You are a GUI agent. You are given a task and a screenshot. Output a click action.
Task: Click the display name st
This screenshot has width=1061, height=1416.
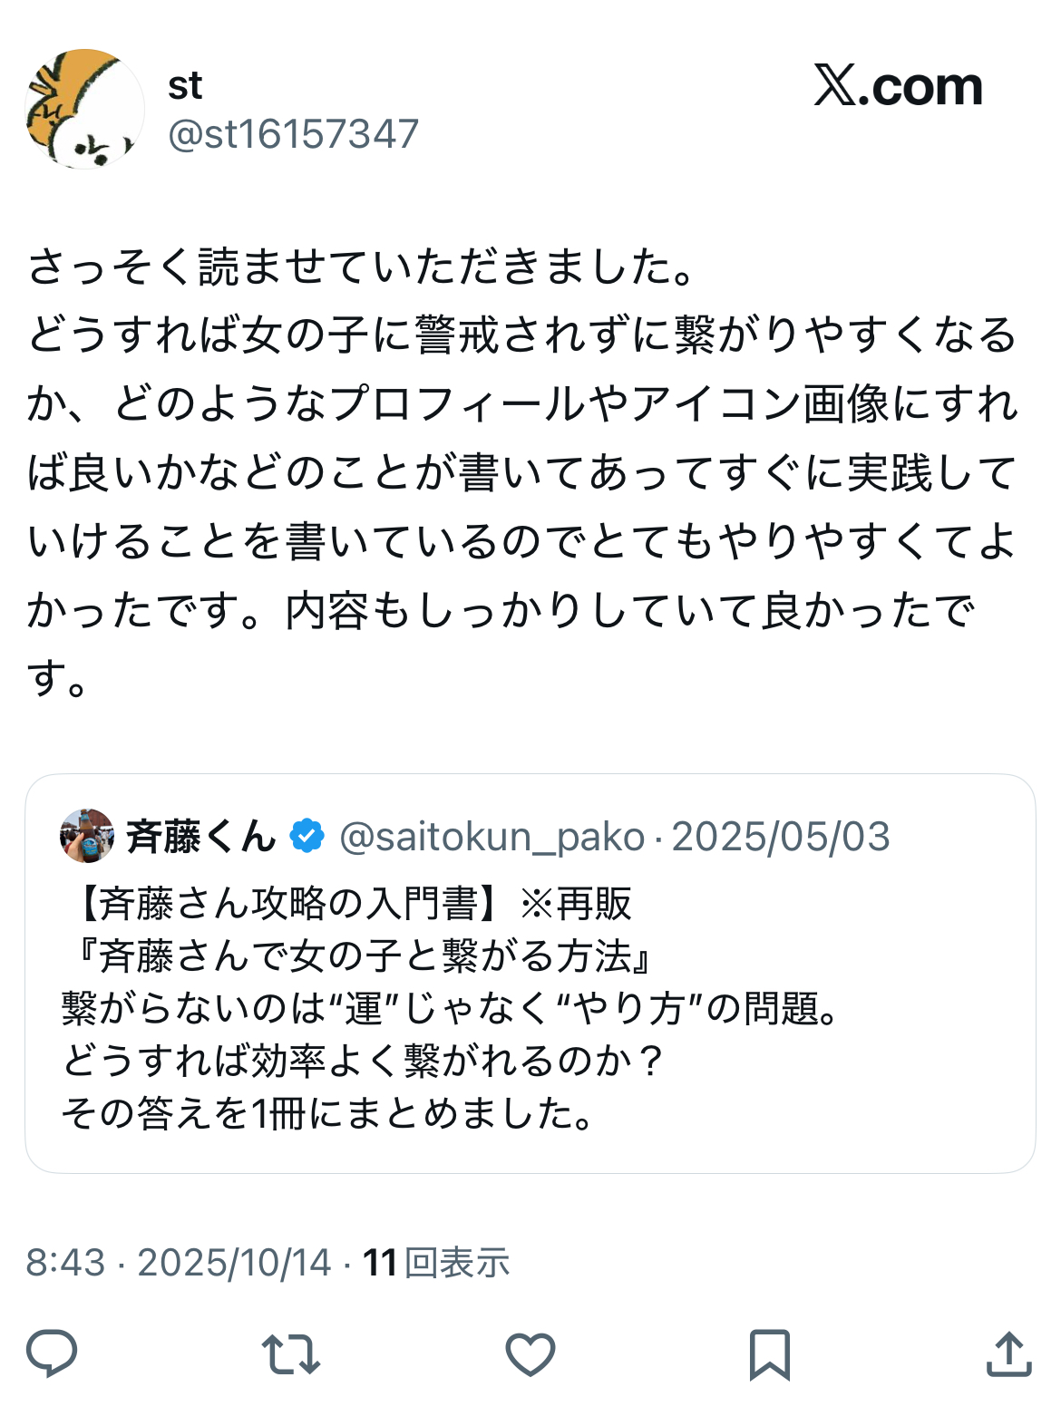185,86
